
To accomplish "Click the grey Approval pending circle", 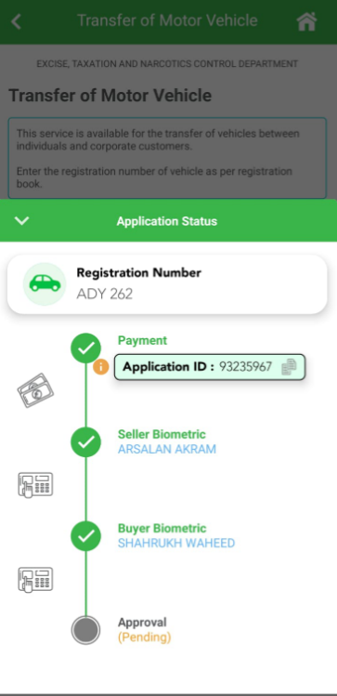I will click(86, 630).
